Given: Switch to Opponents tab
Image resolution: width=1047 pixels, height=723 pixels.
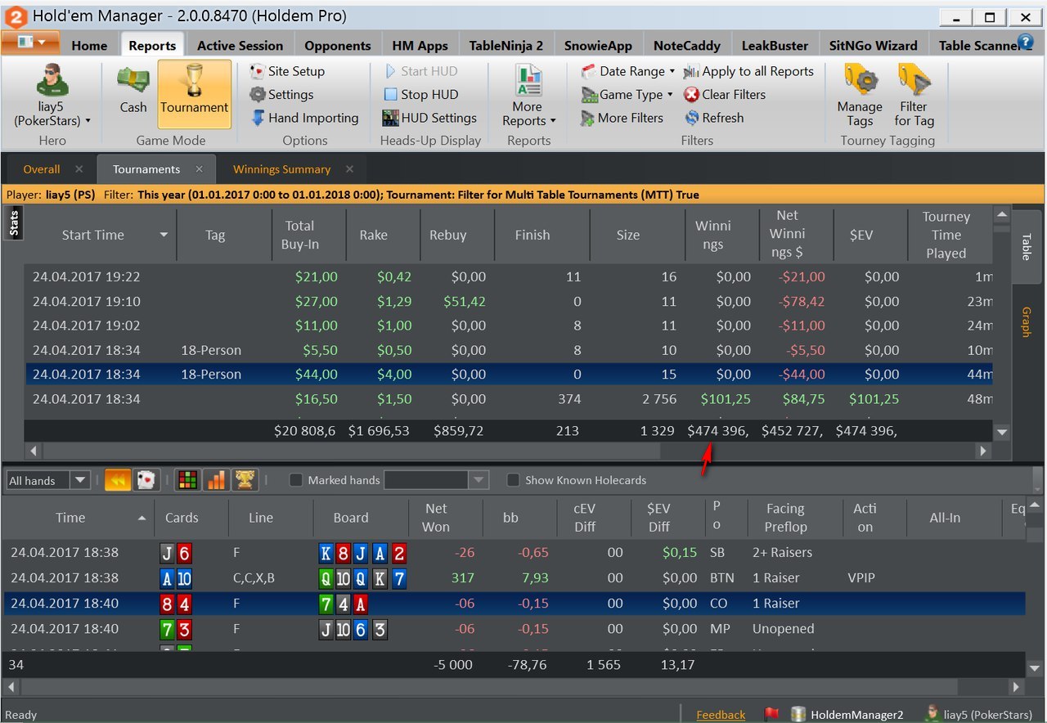Looking at the screenshot, I should tap(338, 46).
